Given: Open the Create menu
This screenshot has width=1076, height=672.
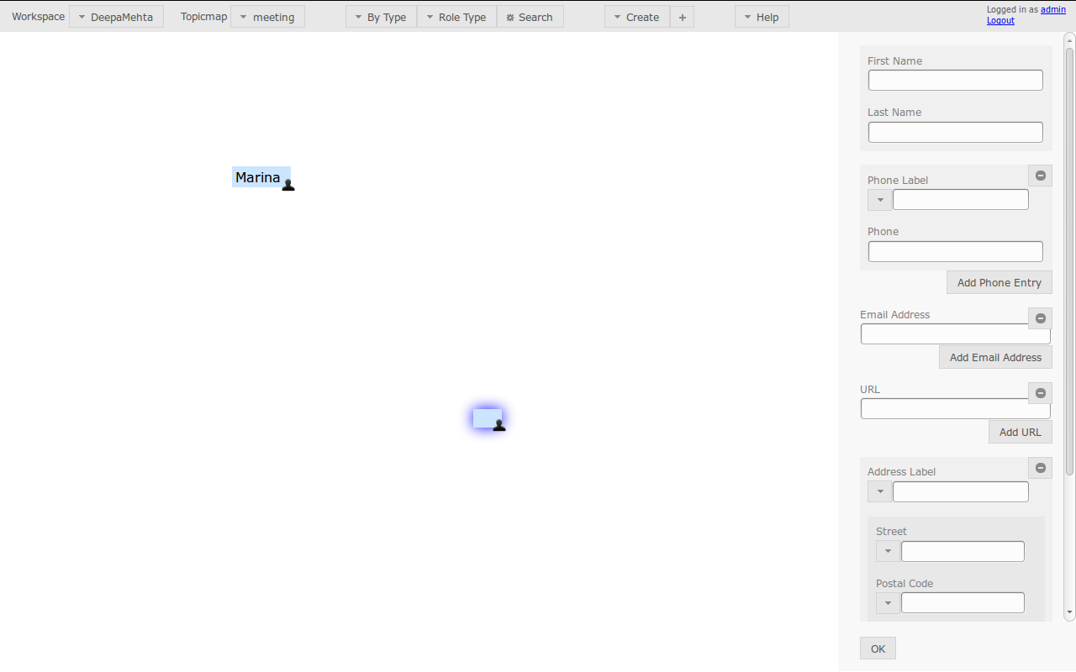Looking at the screenshot, I should pos(637,17).
